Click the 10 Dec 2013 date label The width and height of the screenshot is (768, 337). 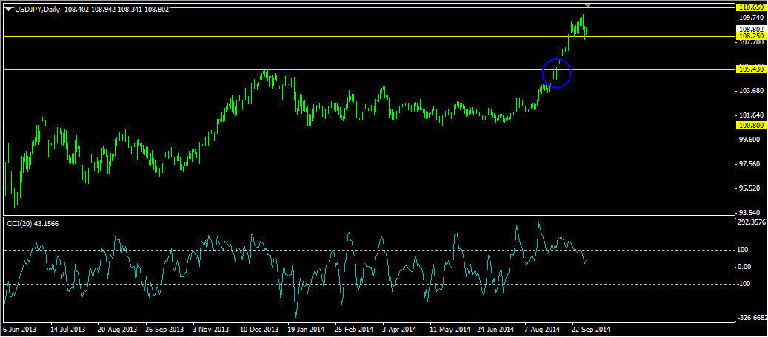pyautogui.click(x=258, y=329)
